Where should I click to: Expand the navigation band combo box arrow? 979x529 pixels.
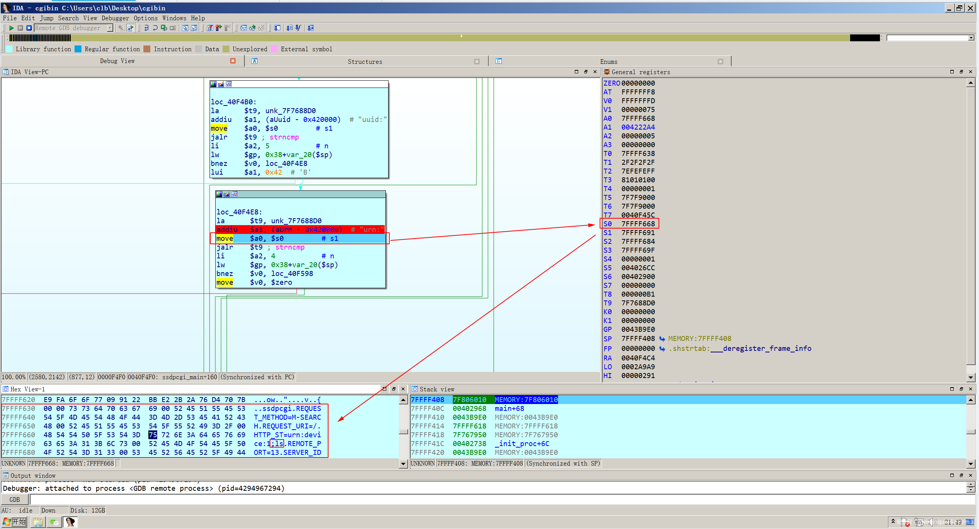point(971,38)
